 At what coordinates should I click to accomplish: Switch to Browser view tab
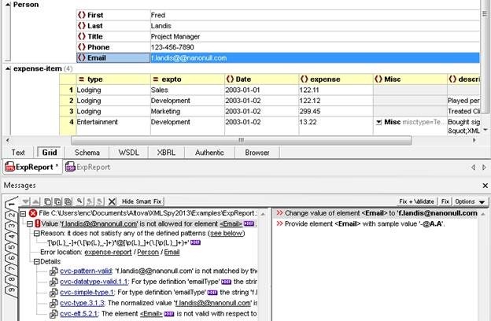coord(257,153)
